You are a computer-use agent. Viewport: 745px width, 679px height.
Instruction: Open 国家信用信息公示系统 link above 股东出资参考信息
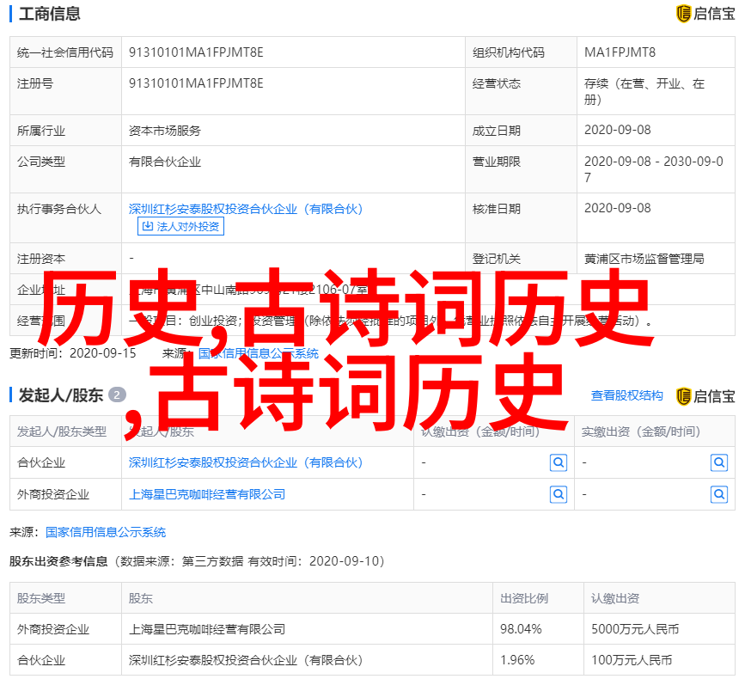(x=106, y=532)
